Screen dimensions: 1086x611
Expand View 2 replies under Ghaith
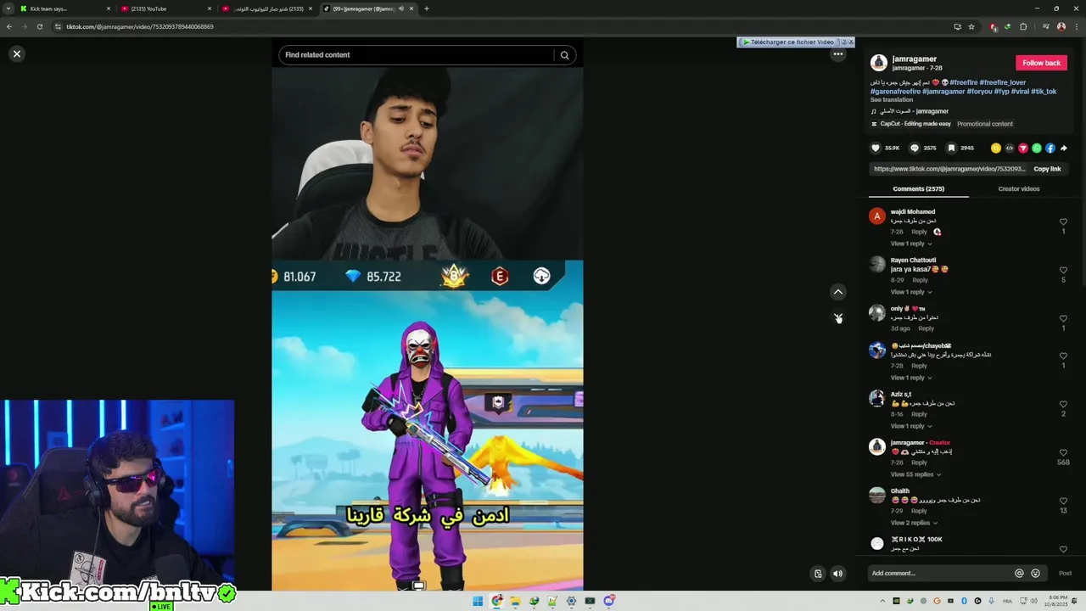click(x=913, y=523)
